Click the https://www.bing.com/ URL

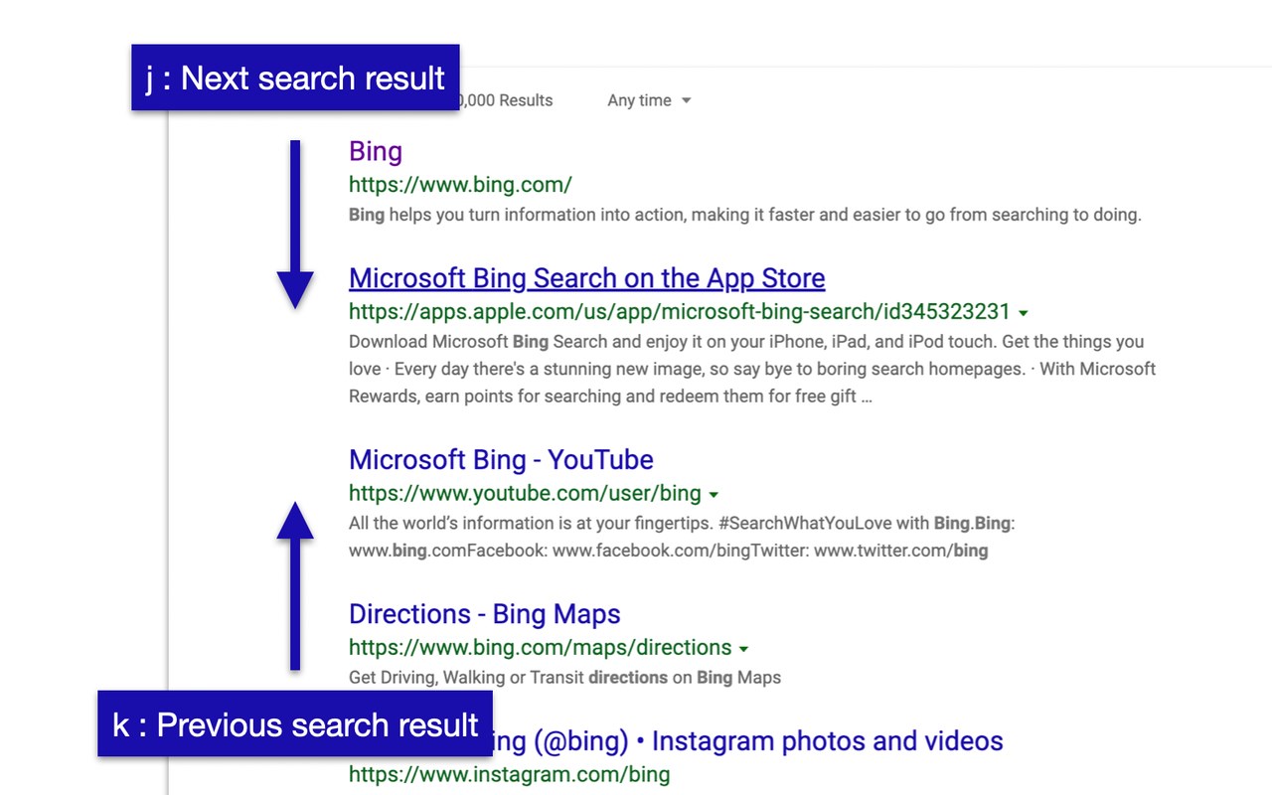click(x=460, y=184)
